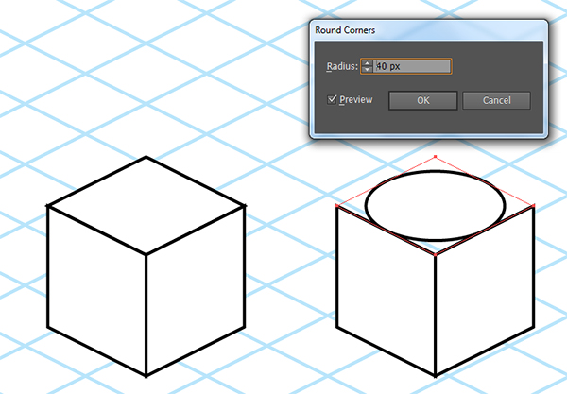Screen dimensions: 567x394
Task: Cancel the Round Corners dialog
Action: click(x=496, y=100)
